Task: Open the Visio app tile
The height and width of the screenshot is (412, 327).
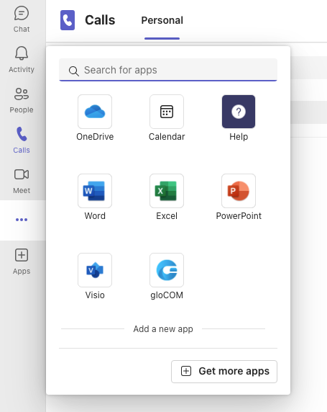Action: [95, 277]
